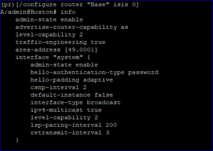Click 'retransmit-interval 3' line

pyautogui.click(x=70, y=133)
